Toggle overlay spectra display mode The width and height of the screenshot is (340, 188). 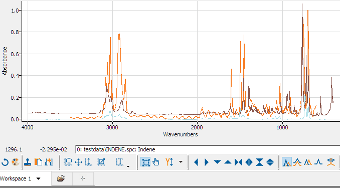pos(287,162)
